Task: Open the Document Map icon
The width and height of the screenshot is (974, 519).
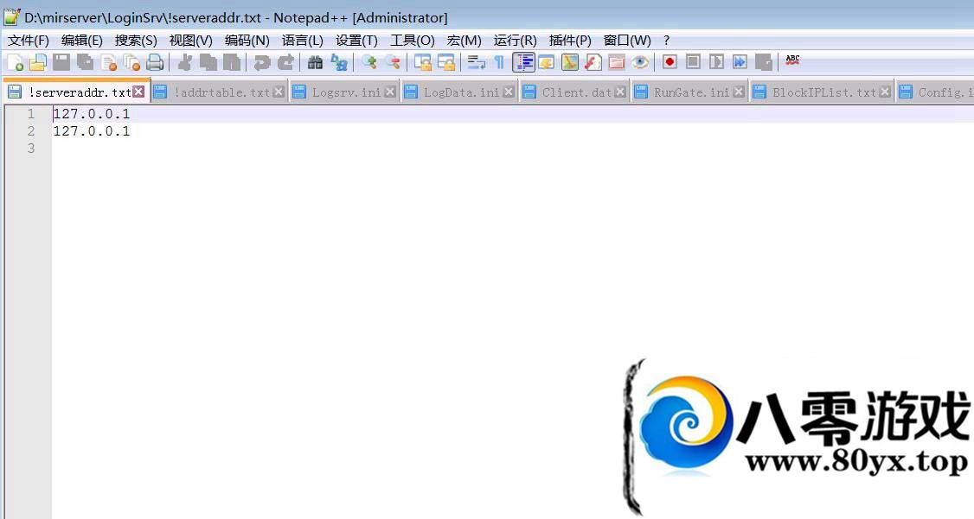Action: tap(570, 62)
